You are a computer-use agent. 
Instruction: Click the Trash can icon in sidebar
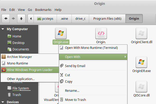coord(9,95)
